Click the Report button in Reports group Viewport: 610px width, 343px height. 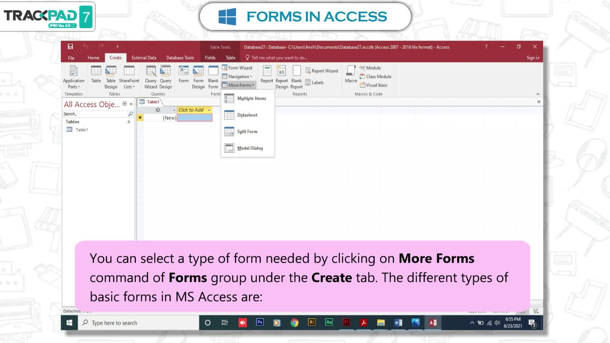[267, 74]
